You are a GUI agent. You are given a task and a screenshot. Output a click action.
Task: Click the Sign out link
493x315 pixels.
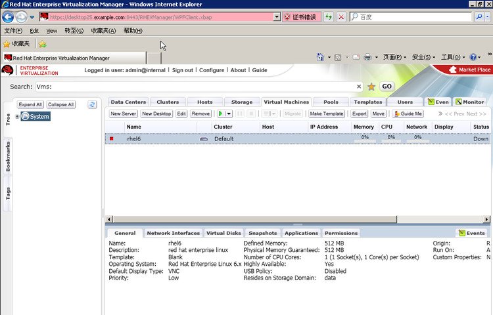click(x=182, y=70)
